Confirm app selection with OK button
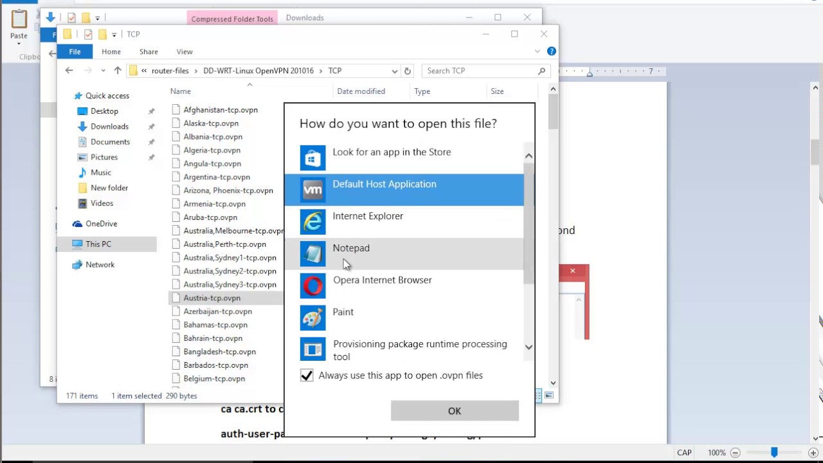This screenshot has height=463, width=823. [x=455, y=411]
